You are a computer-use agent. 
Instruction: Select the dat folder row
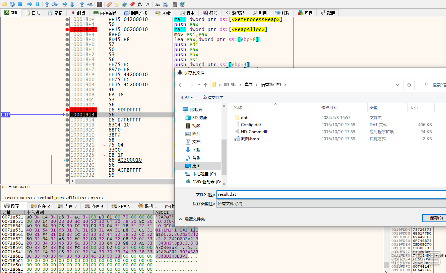(334, 117)
